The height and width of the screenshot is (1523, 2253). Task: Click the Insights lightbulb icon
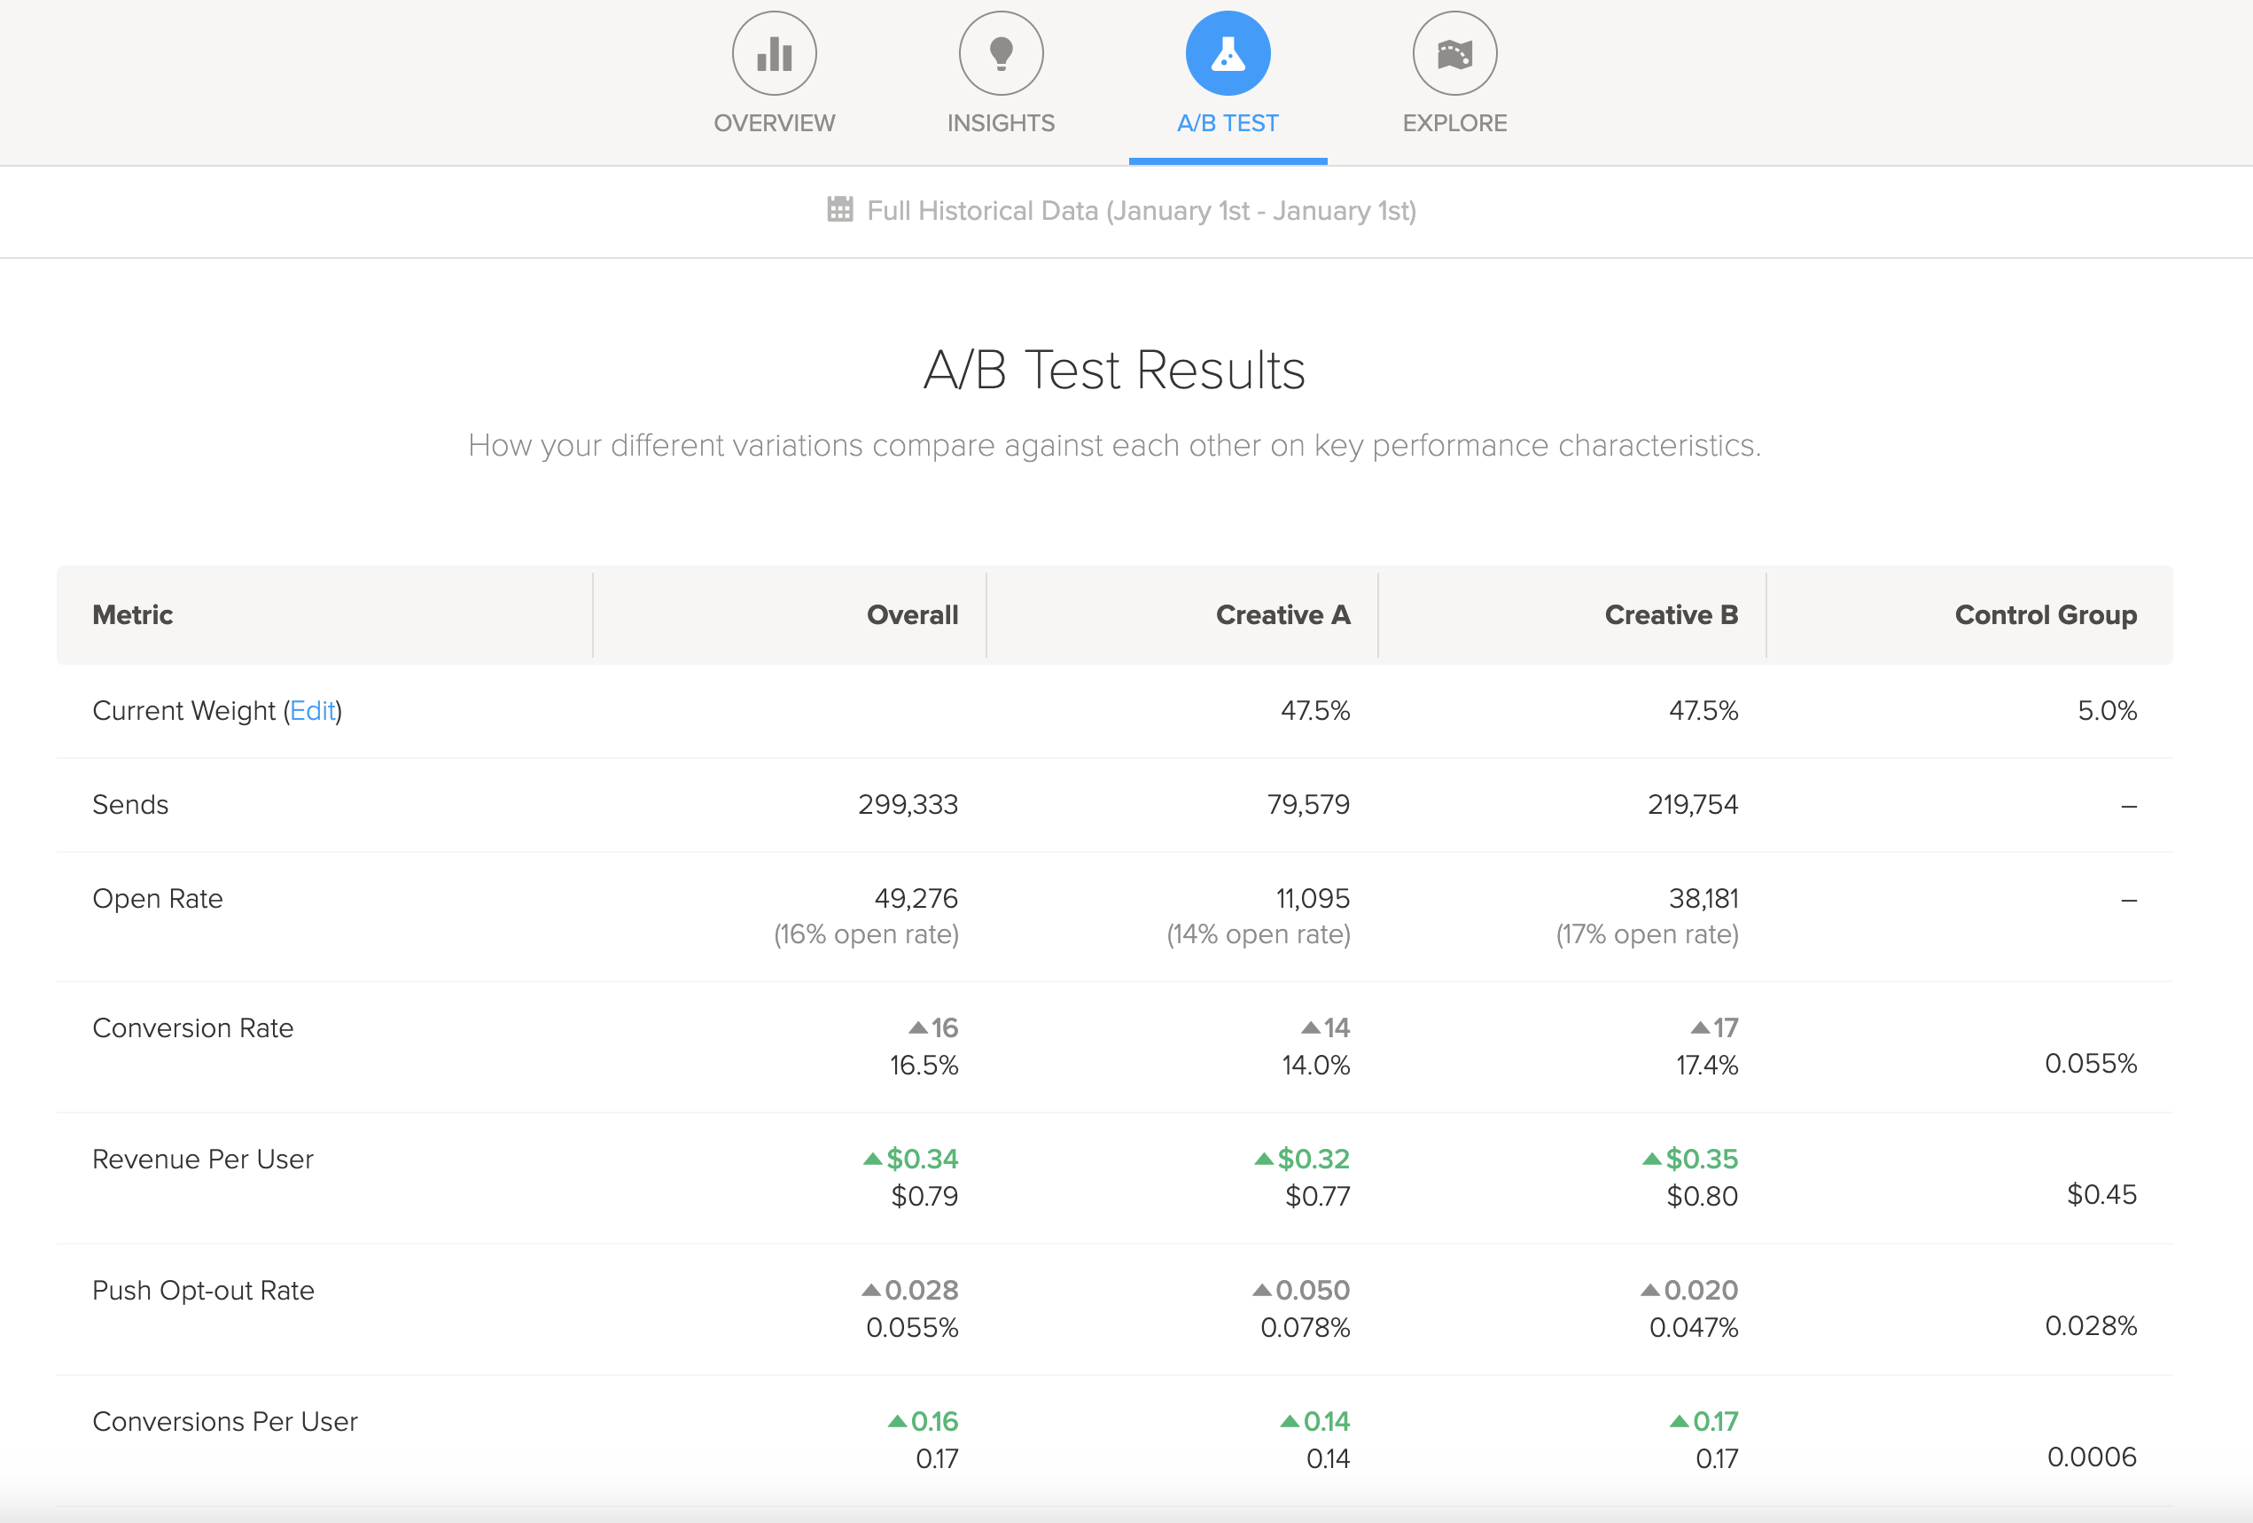tap(1001, 53)
